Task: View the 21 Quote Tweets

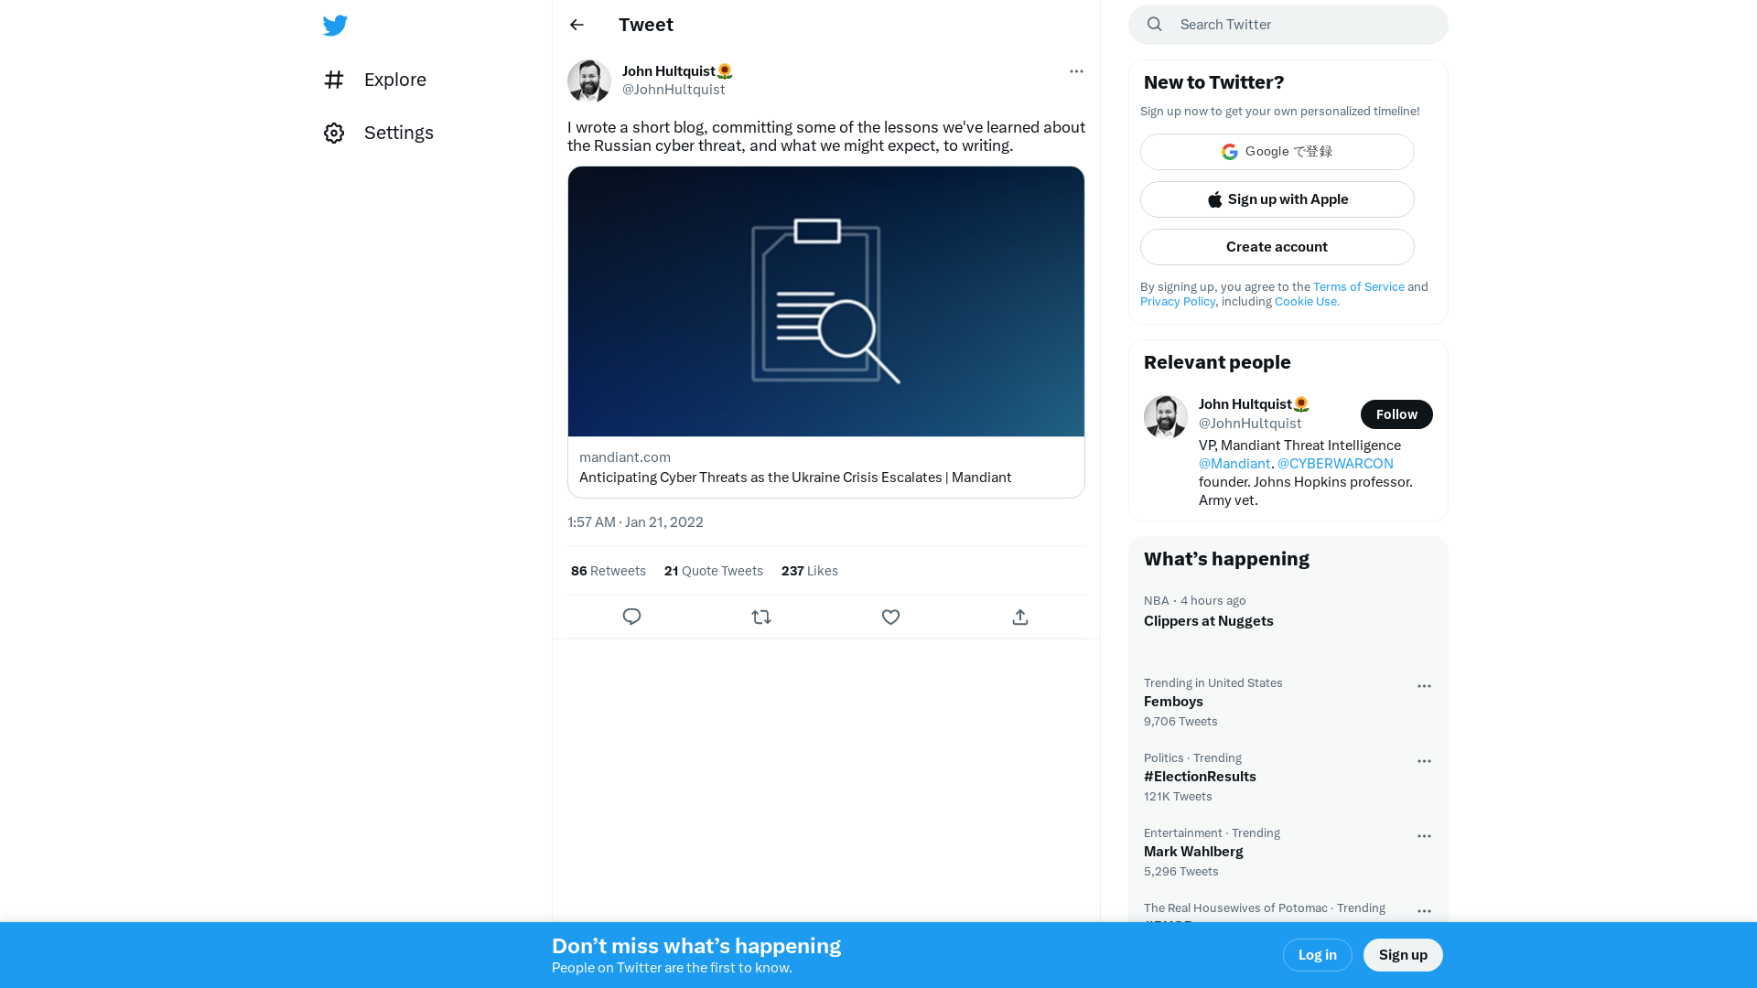Action: (x=714, y=571)
